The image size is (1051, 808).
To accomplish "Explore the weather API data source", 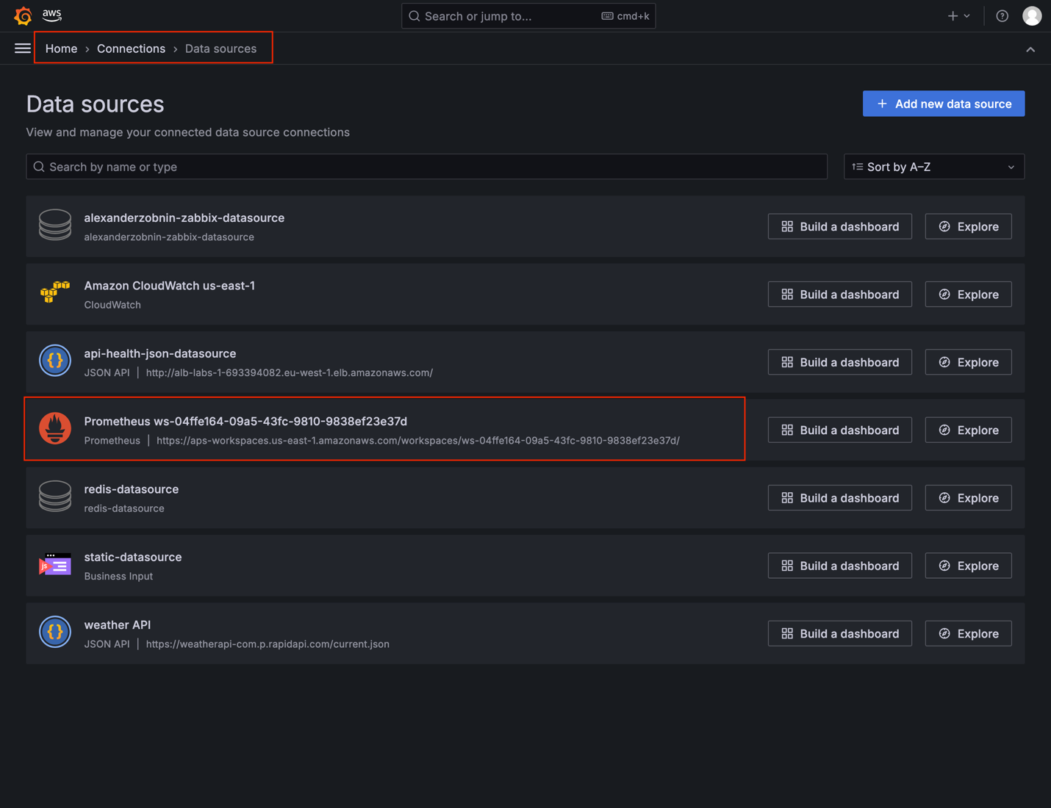I will pos(968,633).
